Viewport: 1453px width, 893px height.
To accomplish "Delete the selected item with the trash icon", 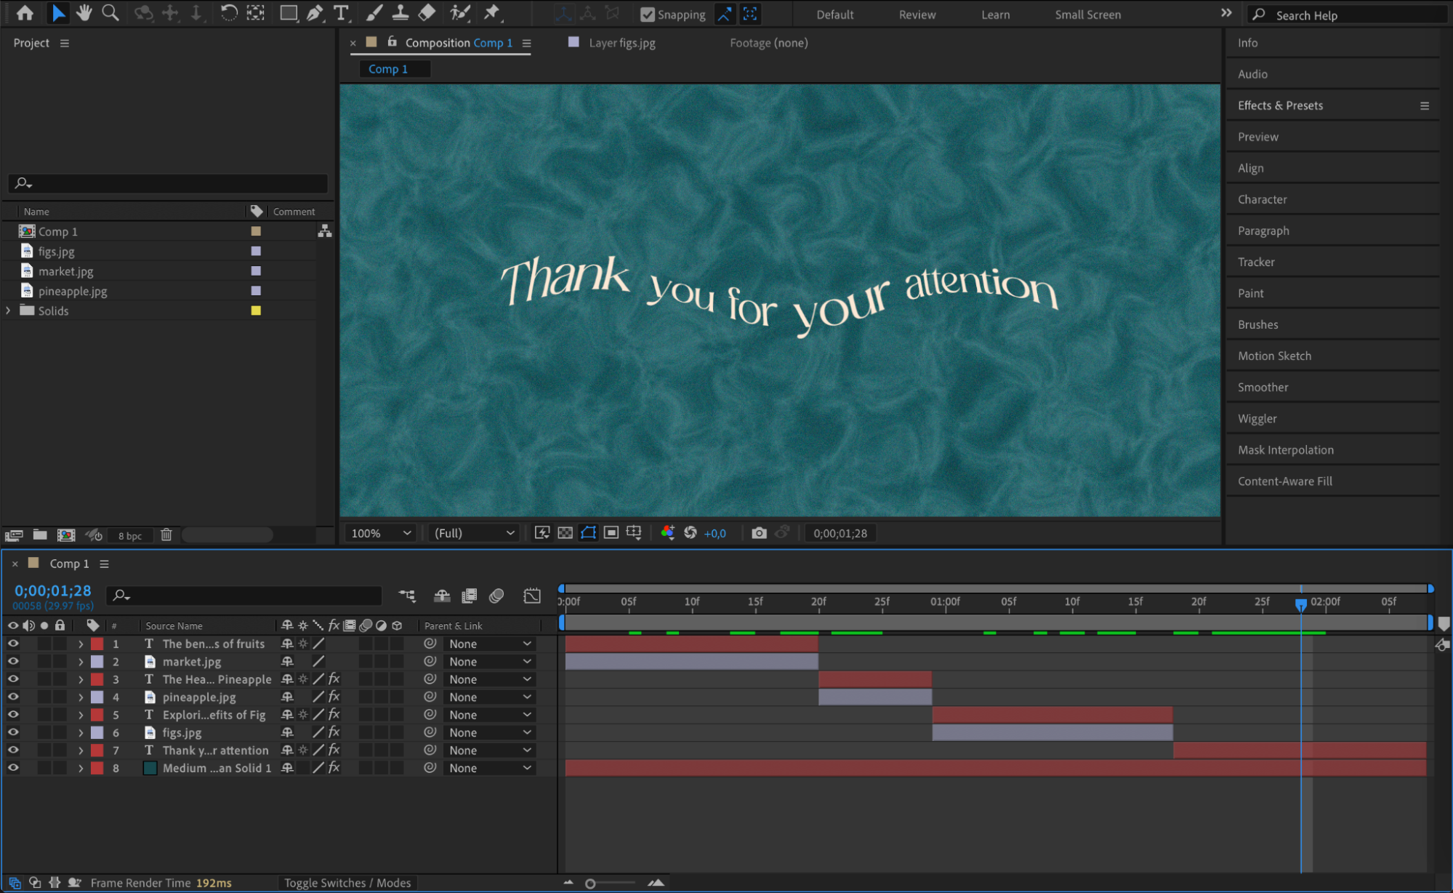I will 166,535.
